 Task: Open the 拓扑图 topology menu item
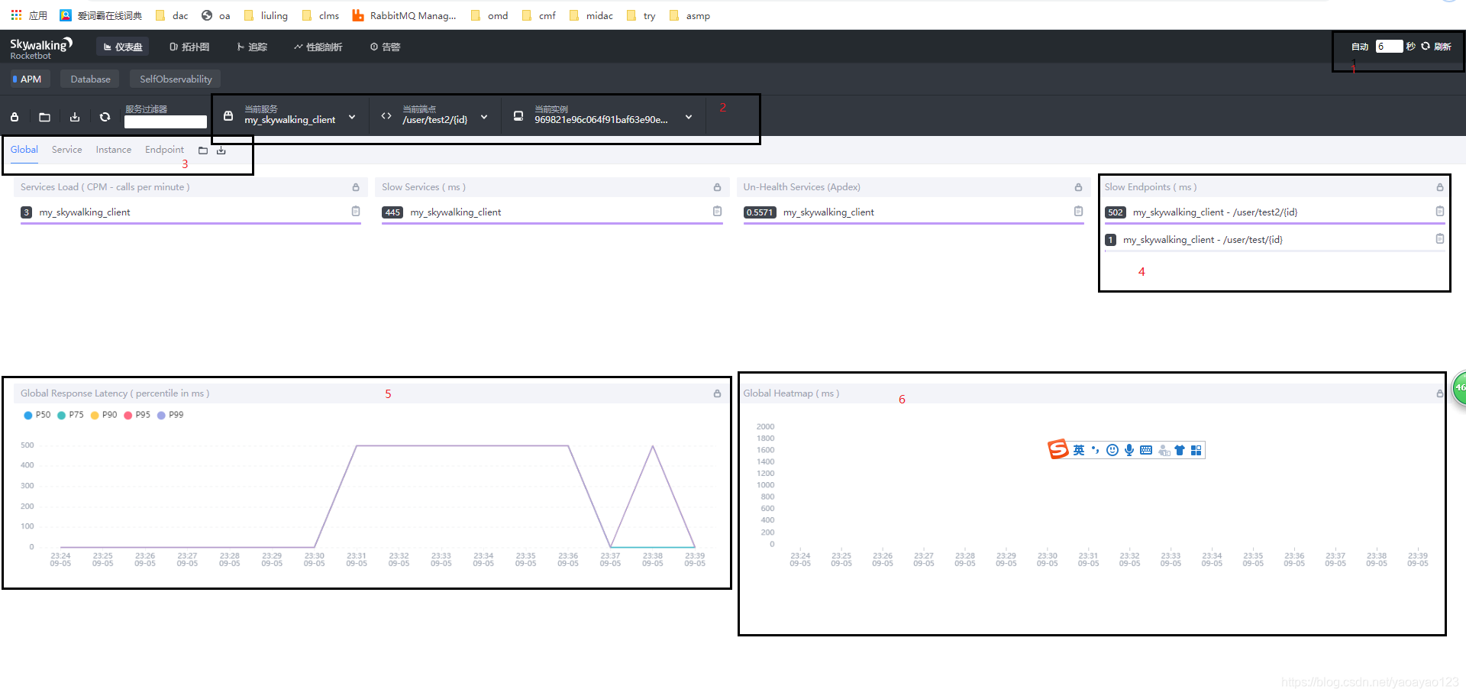point(189,47)
